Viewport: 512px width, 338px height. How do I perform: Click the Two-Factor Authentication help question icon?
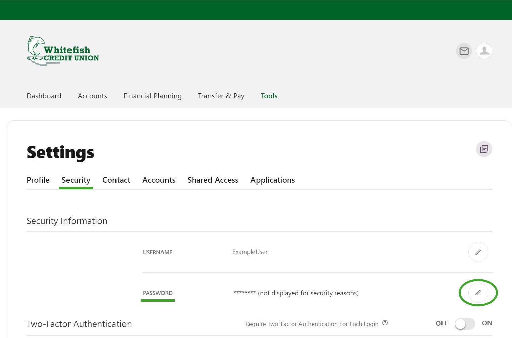click(385, 323)
